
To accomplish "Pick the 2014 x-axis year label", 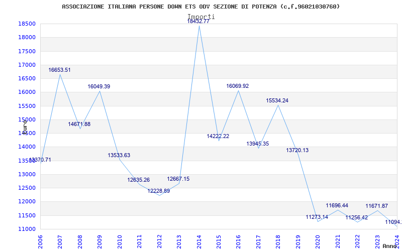I will 199,241.
